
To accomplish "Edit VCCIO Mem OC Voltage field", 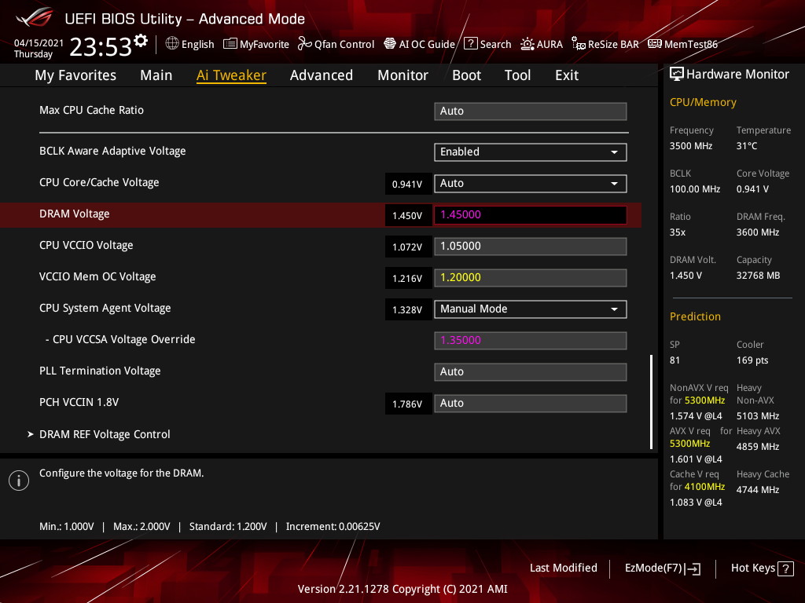I will [531, 278].
